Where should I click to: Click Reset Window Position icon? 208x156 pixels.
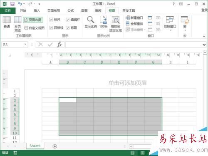[158, 30]
